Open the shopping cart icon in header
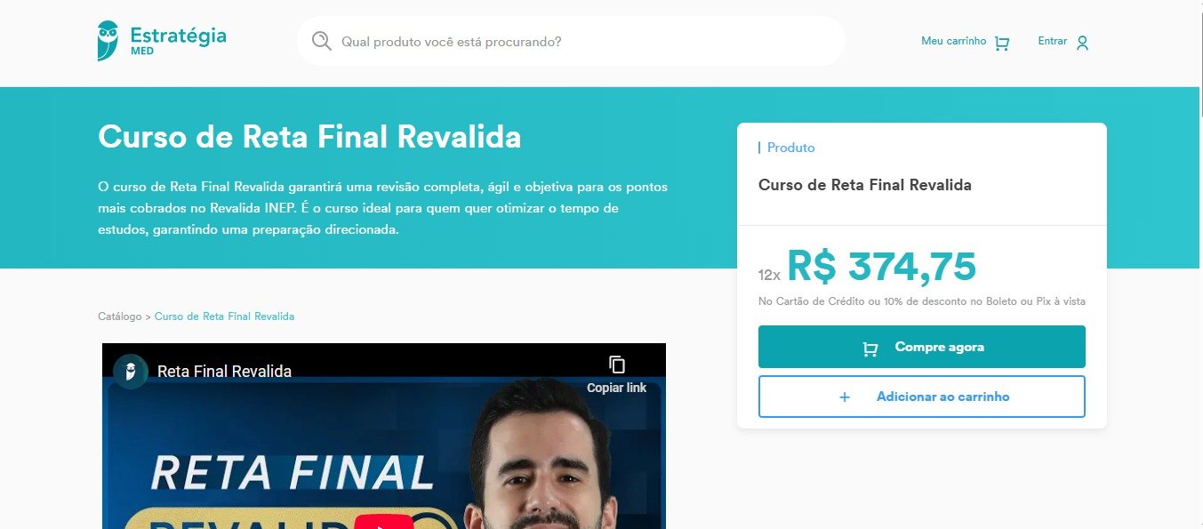This screenshot has width=1203, height=529. 1002,43
